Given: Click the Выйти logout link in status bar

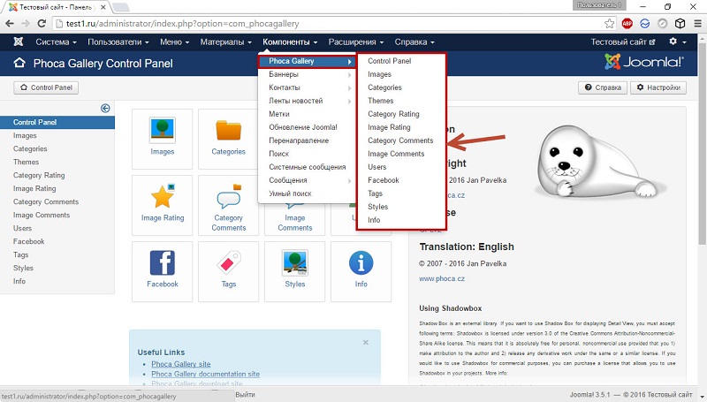Looking at the screenshot, I should coord(245,395).
